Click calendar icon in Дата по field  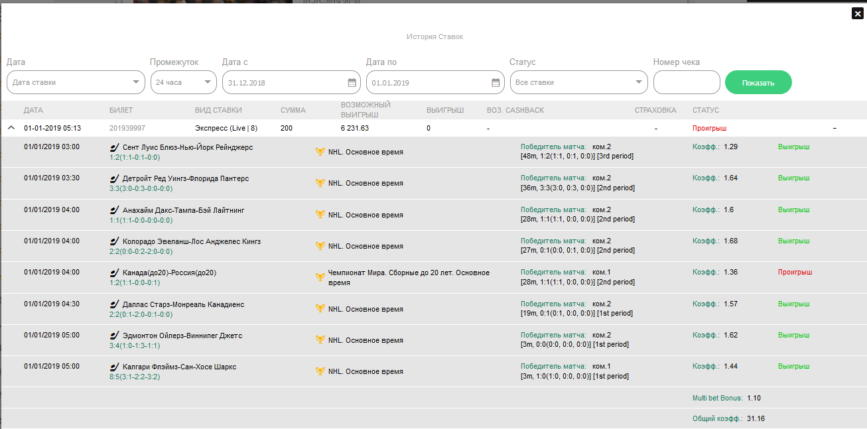(x=496, y=83)
